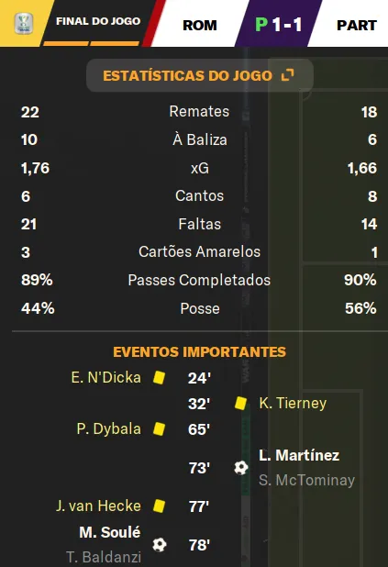Click J. van Hecke's yellow card icon
The height and width of the screenshot is (567, 388).
[x=159, y=506]
